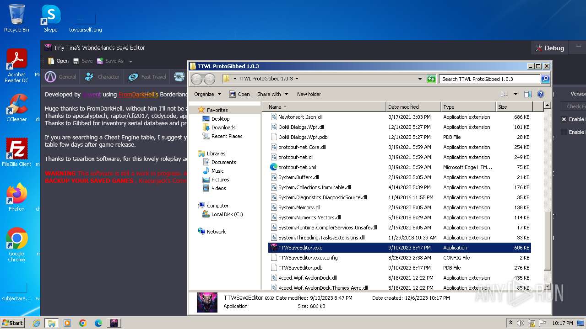The height and width of the screenshot is (329, 586).
Task: Follow the FromDarkHell's link
Action: [x=138, y=94]
